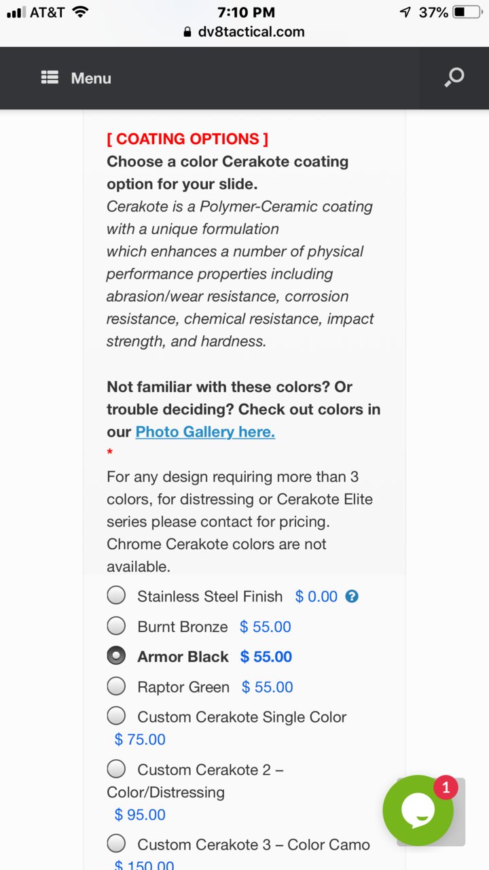489x870 pixels.
Task: Open the Menu label in header
Action: (x=91, y=78)
